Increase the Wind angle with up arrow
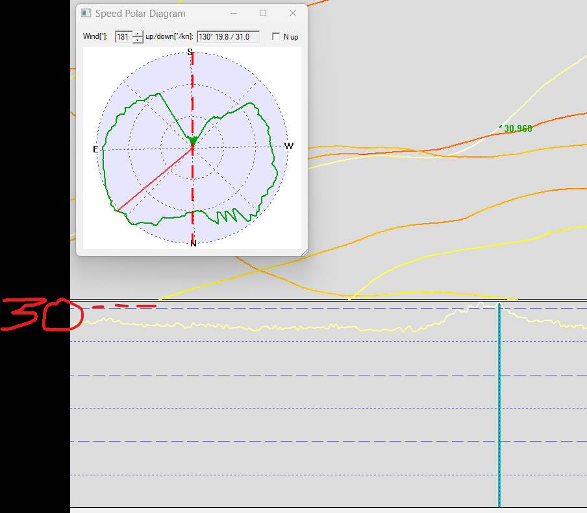 [138, 34]
